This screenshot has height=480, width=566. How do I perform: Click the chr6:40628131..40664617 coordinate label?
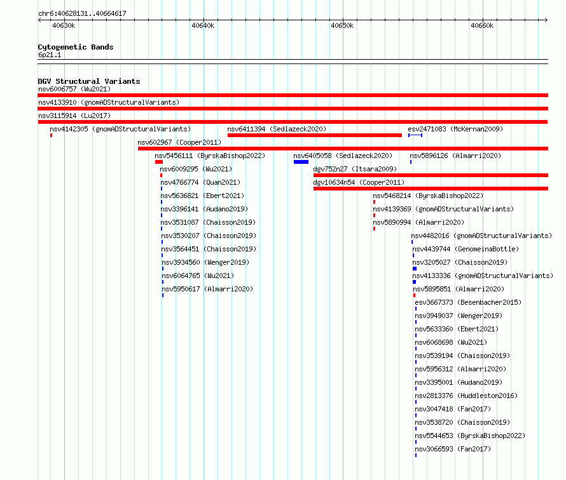[82, 13]
